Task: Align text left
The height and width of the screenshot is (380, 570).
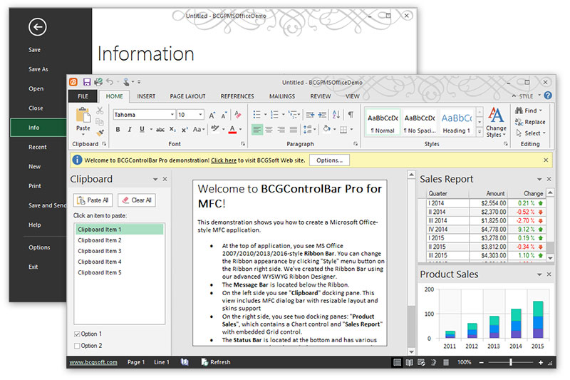Action: tap(257, 130)
